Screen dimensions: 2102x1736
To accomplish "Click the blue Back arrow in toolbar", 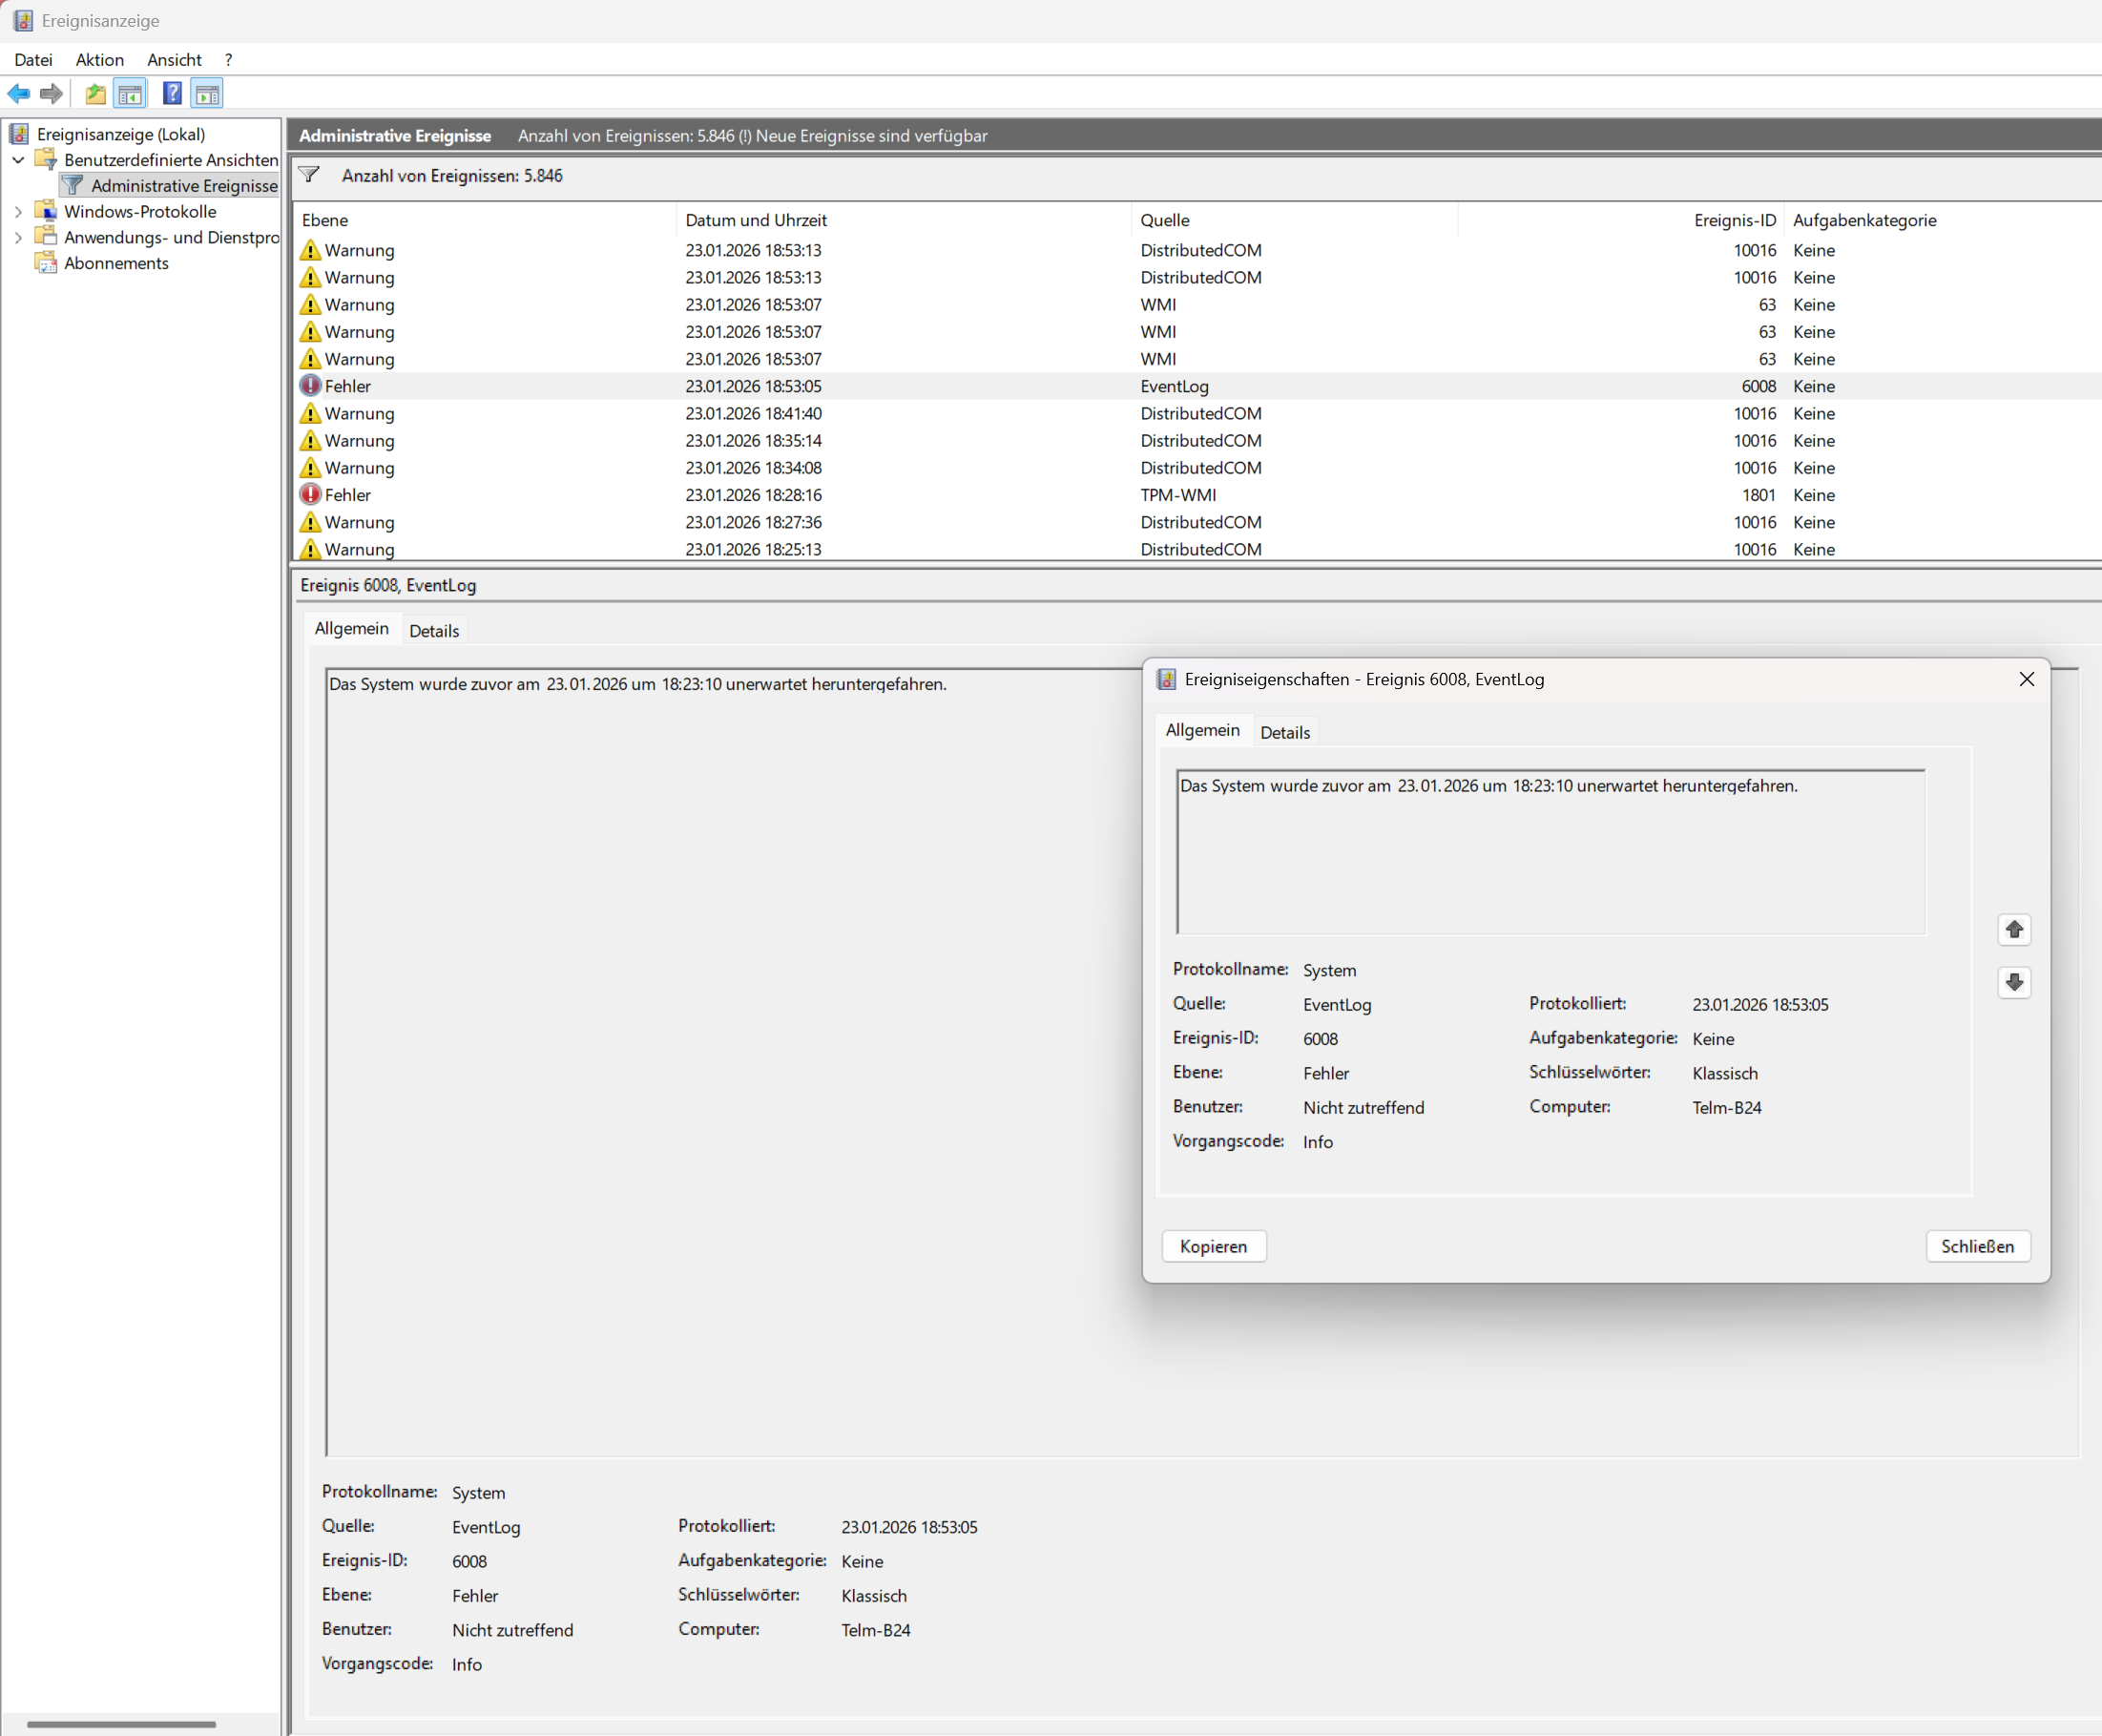I will tap(19, 94).
